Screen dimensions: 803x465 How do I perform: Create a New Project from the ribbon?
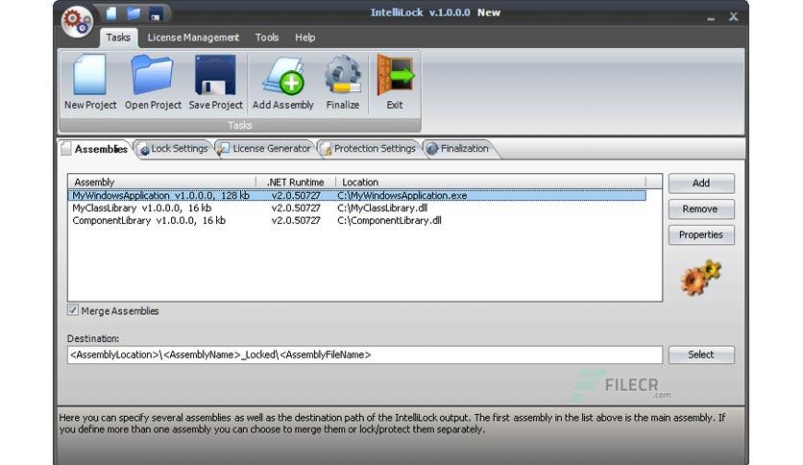click(x=90, y=83)
